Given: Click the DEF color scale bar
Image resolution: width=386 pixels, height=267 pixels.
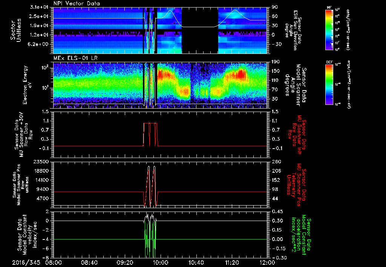Looking at the screenshot, I should click(329, 84).
